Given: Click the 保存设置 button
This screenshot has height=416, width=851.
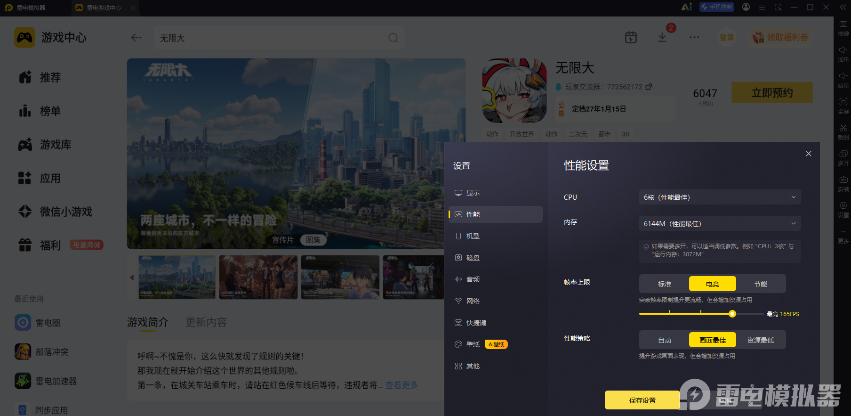Looking at the screenshot, I should pos(642,400).
